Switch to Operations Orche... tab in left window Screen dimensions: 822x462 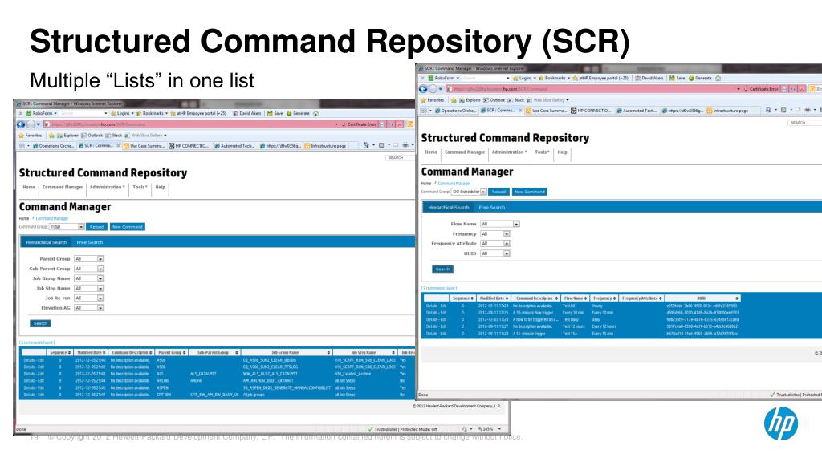point(54,146)
